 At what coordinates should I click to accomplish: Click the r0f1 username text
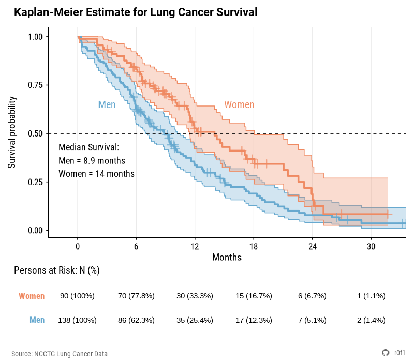[400, 353]
